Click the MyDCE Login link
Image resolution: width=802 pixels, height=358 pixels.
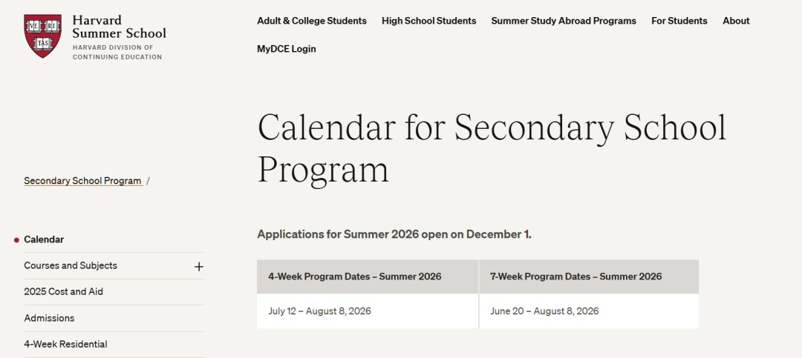[x=287, y=49]
